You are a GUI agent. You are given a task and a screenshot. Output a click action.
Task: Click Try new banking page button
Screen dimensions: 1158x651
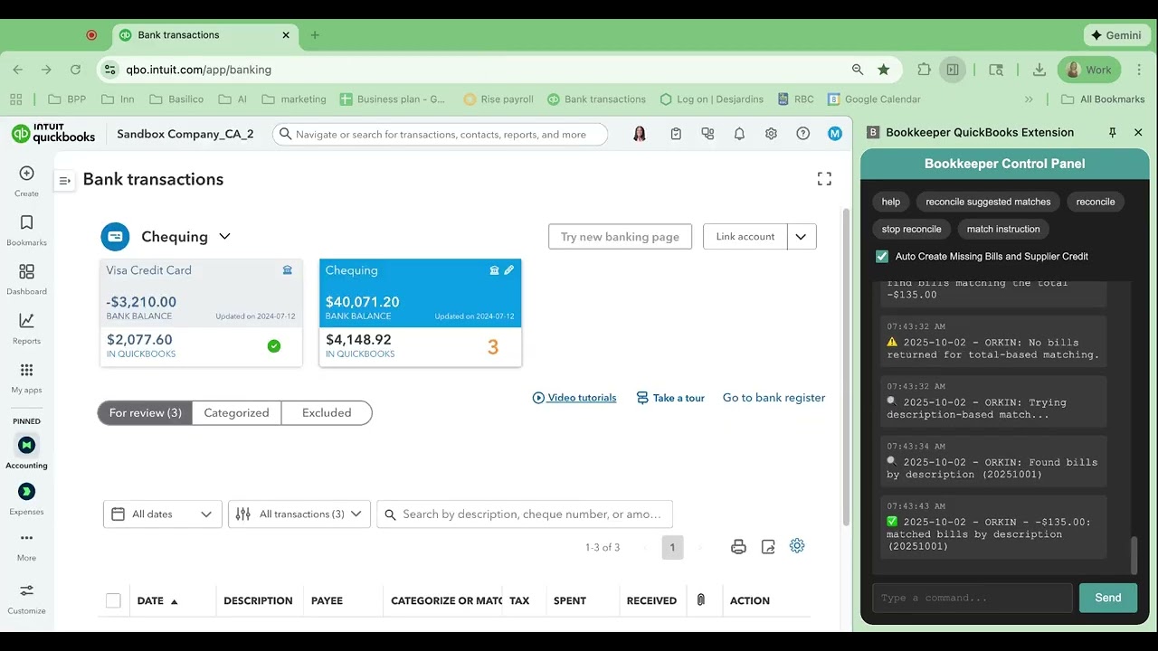coord(620,237)
